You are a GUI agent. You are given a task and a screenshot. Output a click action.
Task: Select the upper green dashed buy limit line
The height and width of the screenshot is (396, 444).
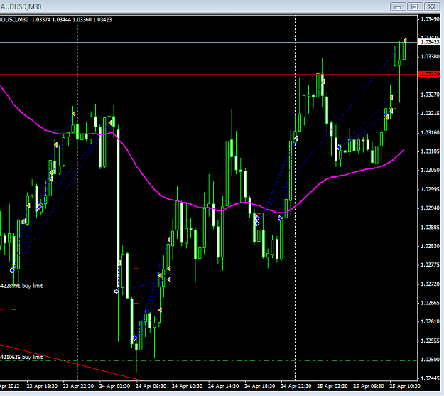(209, 289)
